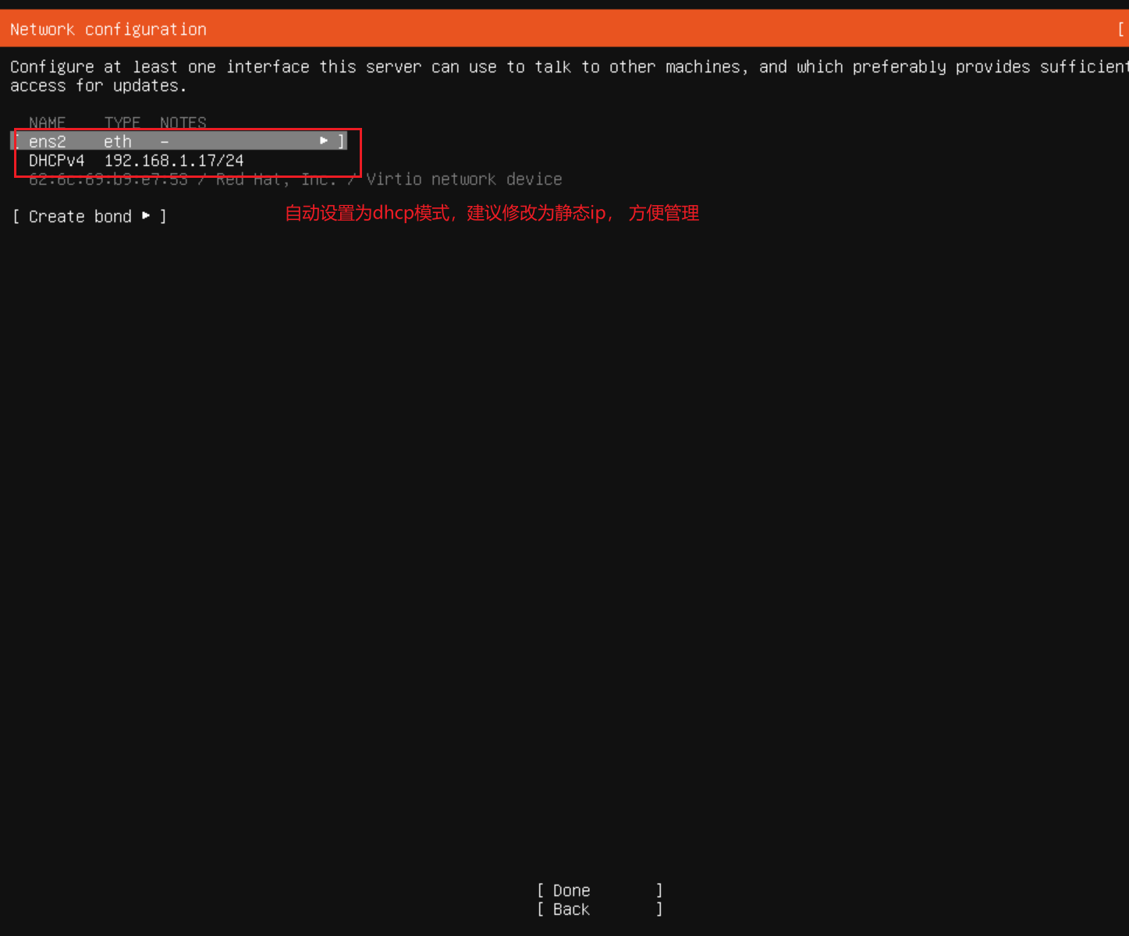This screenshot has height=936, width=1129.
Task: Click the eth type value
Action: click(118, 141)
